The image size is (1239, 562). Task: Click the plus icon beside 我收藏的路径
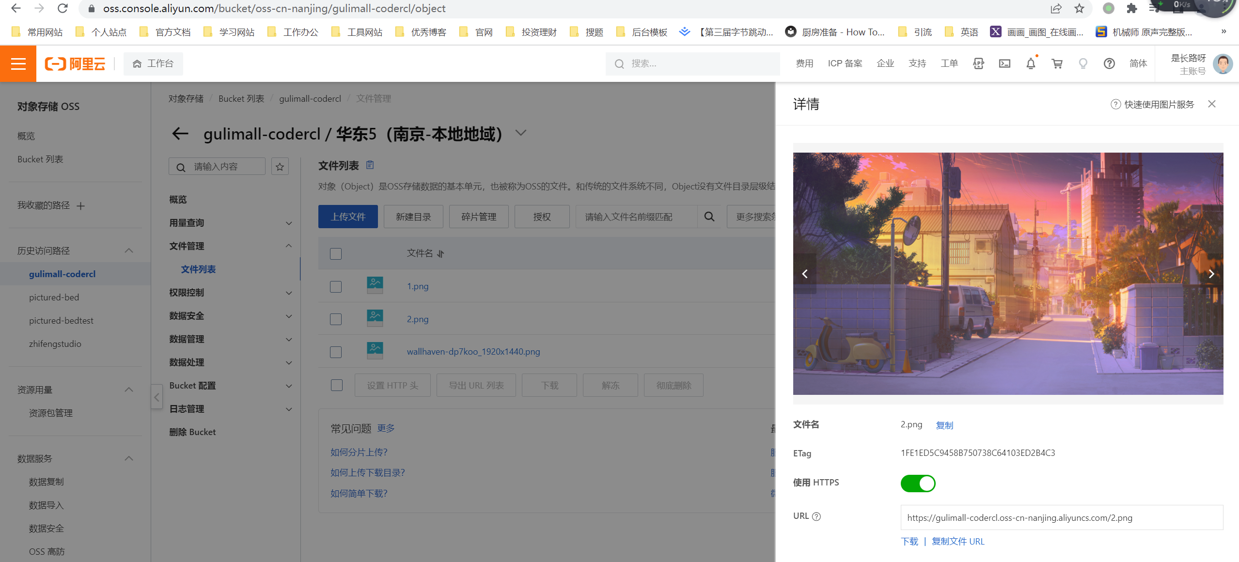80,206
